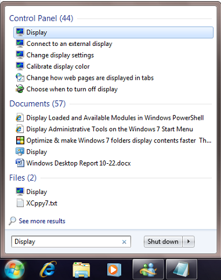221x280 pixels.
Task: Click the Files (2) group header
Action: pos(23,178)
